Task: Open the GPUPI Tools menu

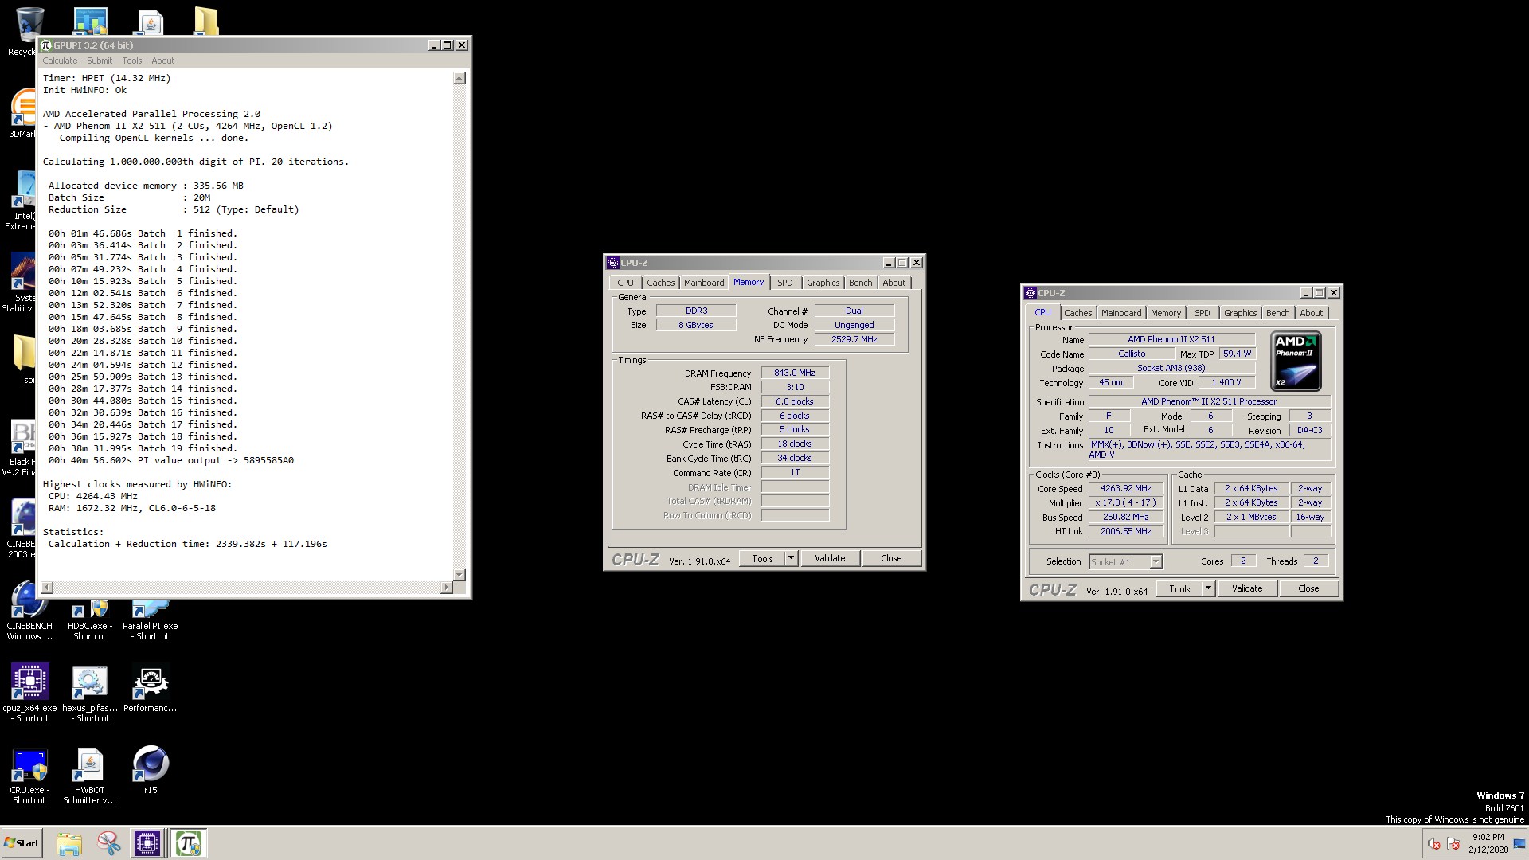Action: (x=132, y=61)
